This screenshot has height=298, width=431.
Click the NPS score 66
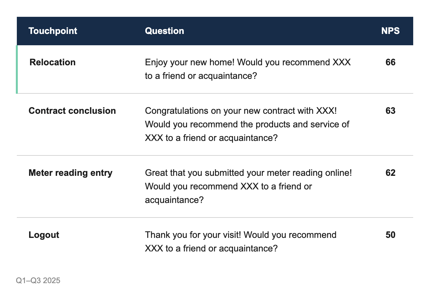click(x=391, y=62)
